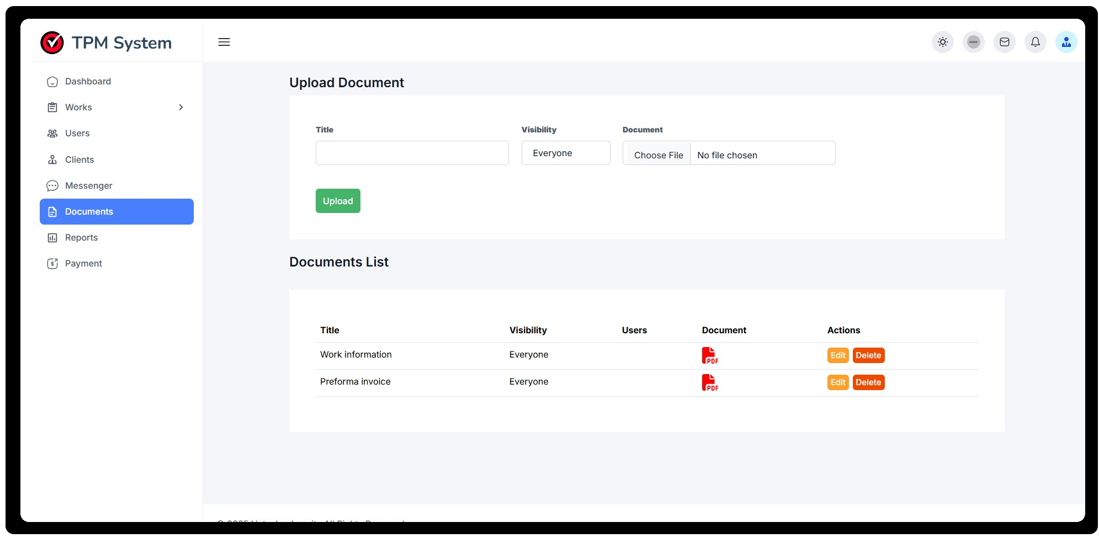Click the gray round image icon in header
1099x538 pixels.
click(x=973, y=42)
